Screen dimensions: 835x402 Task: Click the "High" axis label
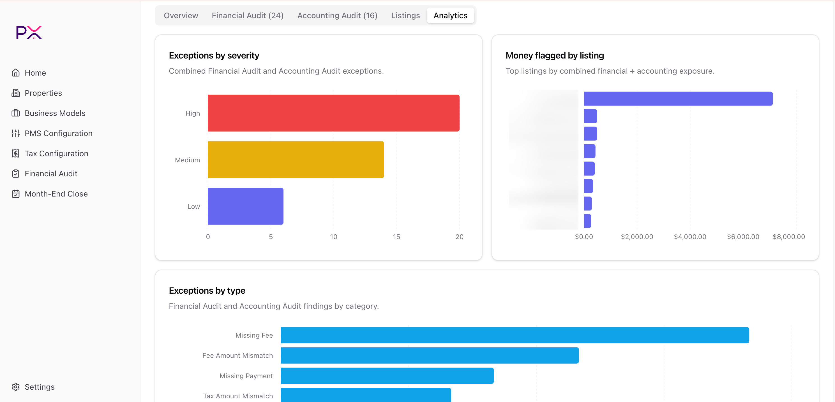point(193,113)
